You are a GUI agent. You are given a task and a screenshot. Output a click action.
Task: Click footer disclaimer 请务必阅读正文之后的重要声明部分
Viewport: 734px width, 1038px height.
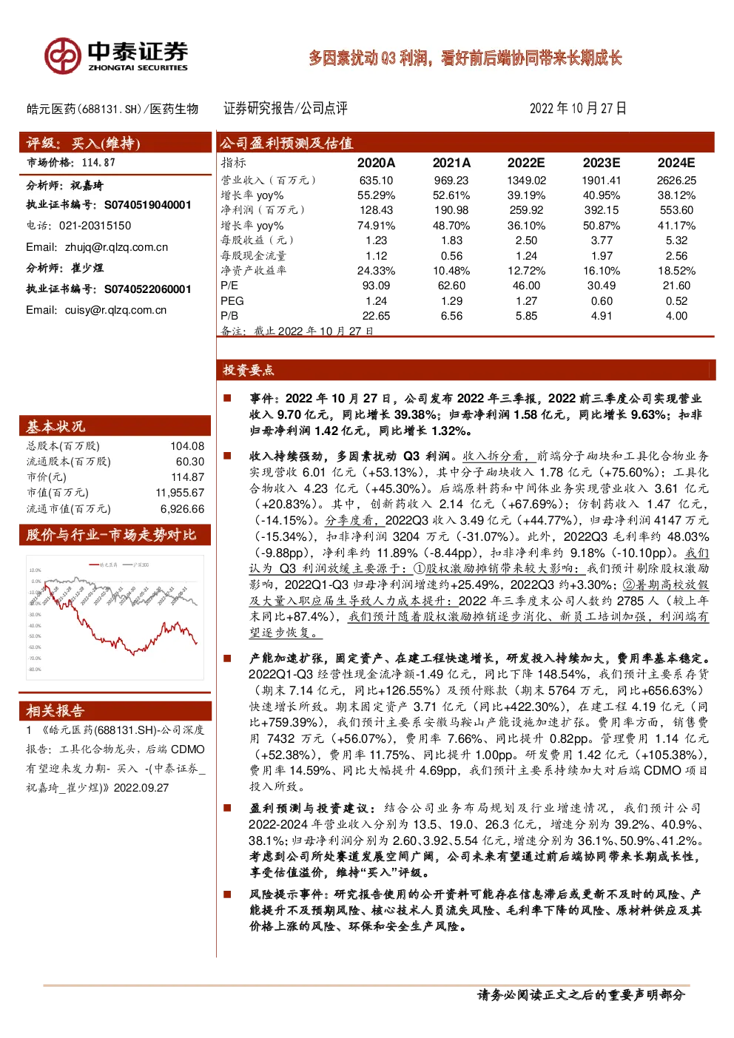click(582, 995)
